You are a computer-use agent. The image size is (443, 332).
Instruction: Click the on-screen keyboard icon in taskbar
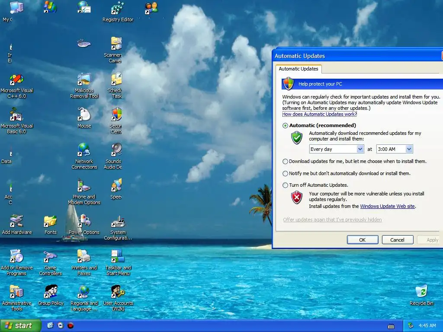point(391,326)
